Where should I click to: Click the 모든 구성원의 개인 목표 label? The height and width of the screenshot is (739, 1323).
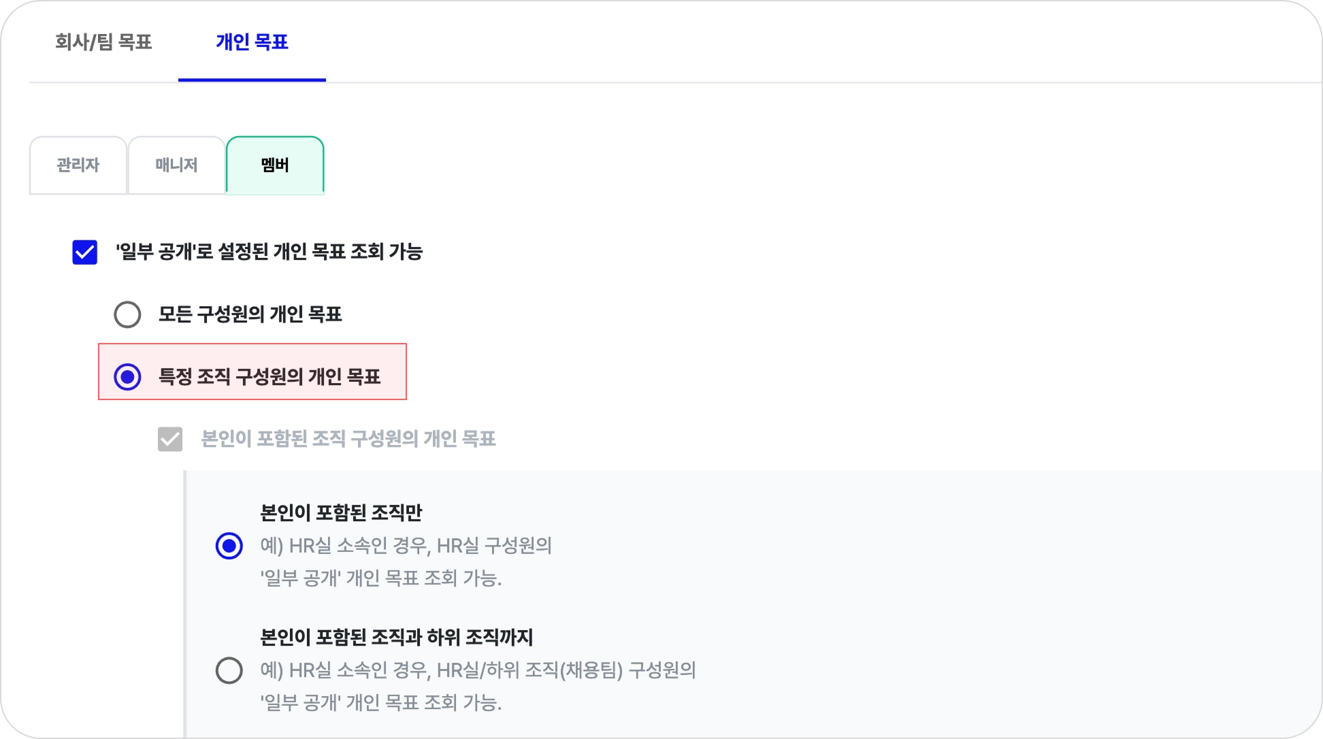[250, 314]
